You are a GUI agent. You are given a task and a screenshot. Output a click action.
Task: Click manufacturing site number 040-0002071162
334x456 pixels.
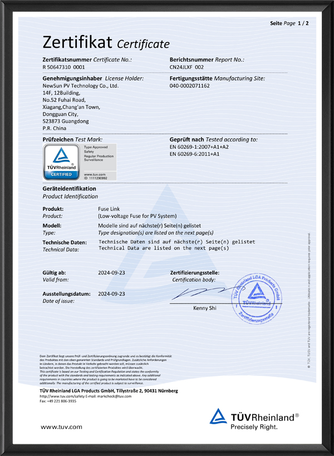click(x=189, y=86)
